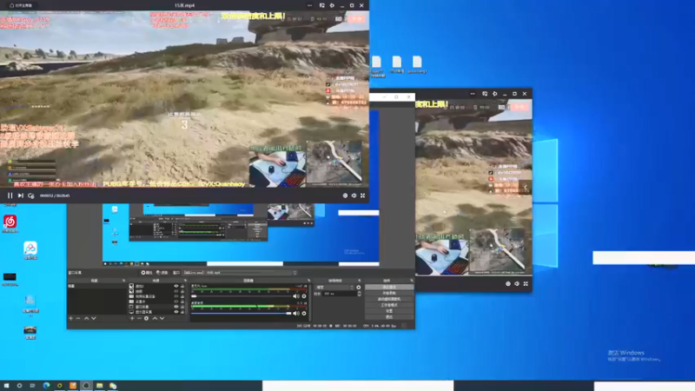Open Windows Start menu
Screen dimensions: 695x391
(x=6, y=386)
